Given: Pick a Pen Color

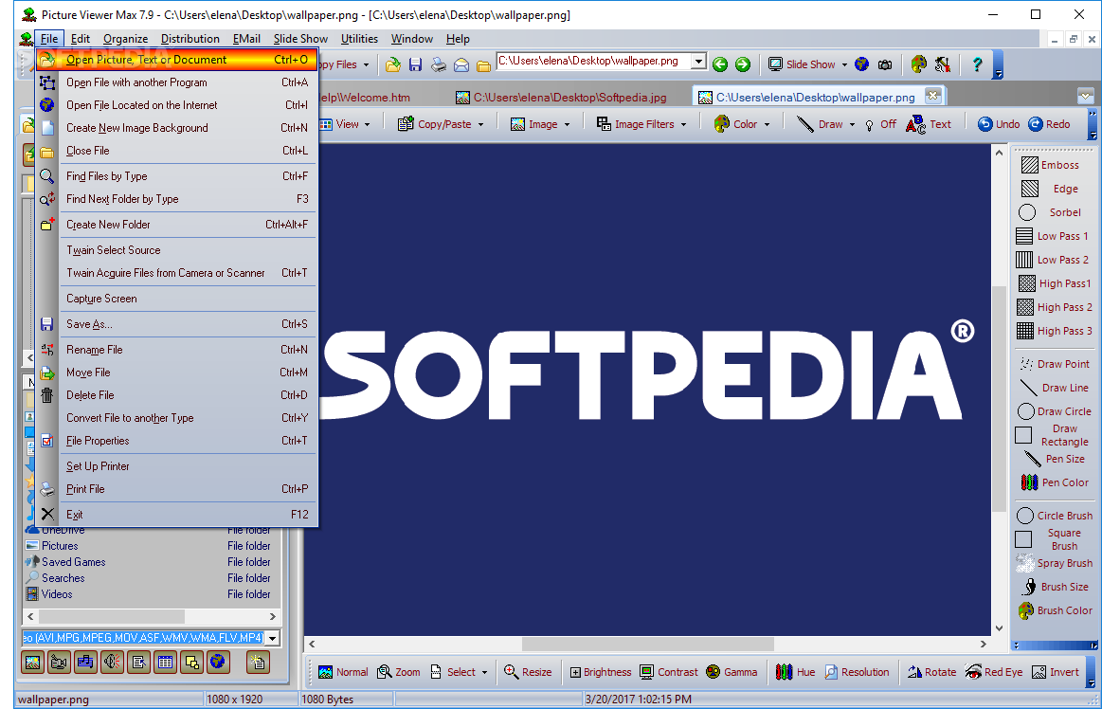Looking at the screenshot, I should (x=1055, y=482).
